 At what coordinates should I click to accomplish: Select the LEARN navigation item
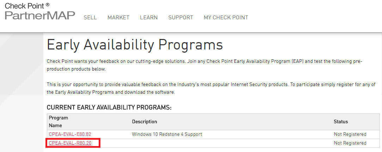[149, 18]
